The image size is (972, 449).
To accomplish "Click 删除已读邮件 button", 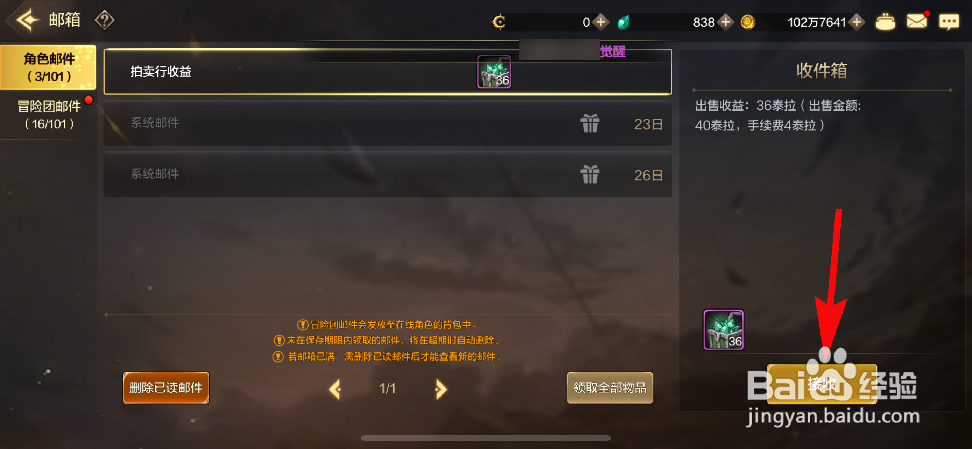I will [166, 387].
